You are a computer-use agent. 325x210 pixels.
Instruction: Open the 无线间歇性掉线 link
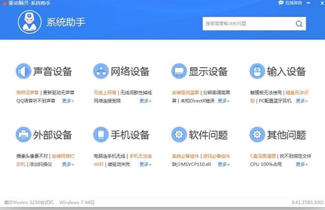pyautogui.click(x=136, y=93)
